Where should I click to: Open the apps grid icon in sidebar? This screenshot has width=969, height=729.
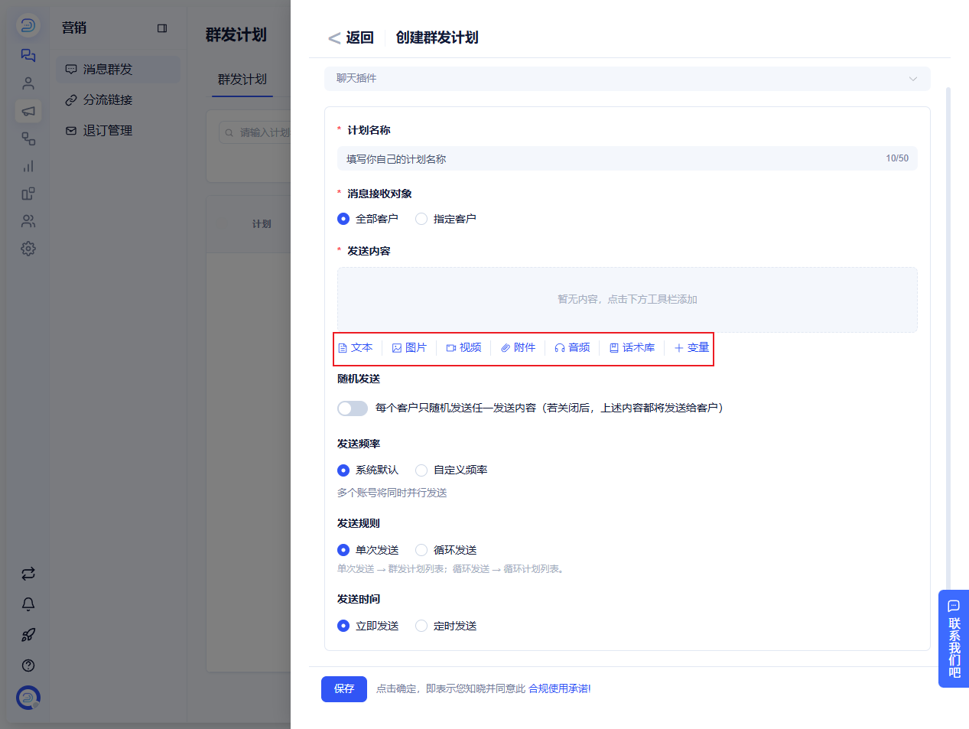(28, 194)
